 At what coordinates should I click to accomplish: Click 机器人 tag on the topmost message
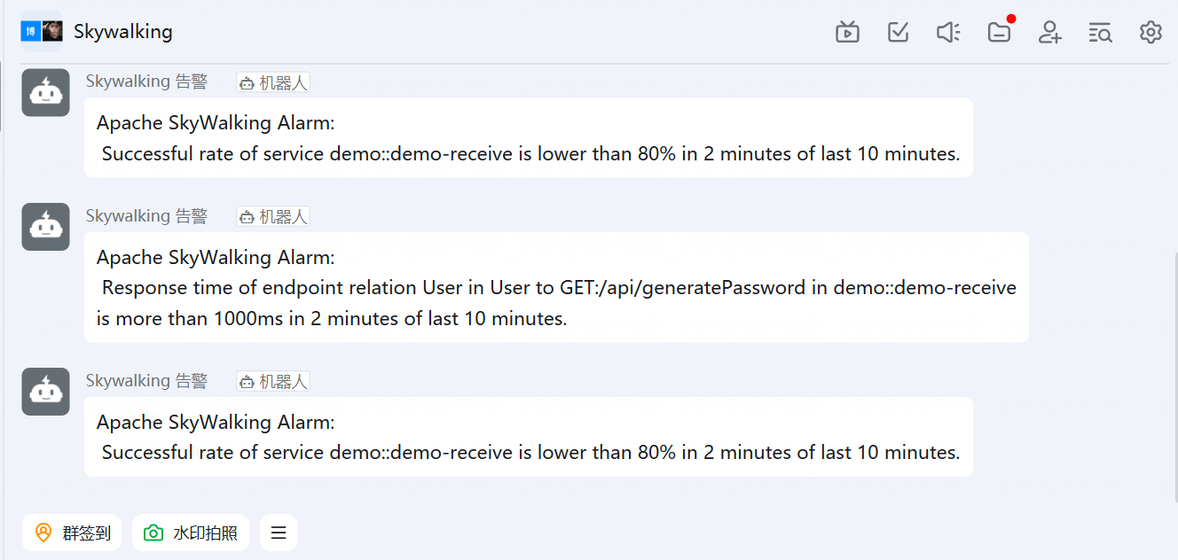pyautogui.click(x=273, y=82)
